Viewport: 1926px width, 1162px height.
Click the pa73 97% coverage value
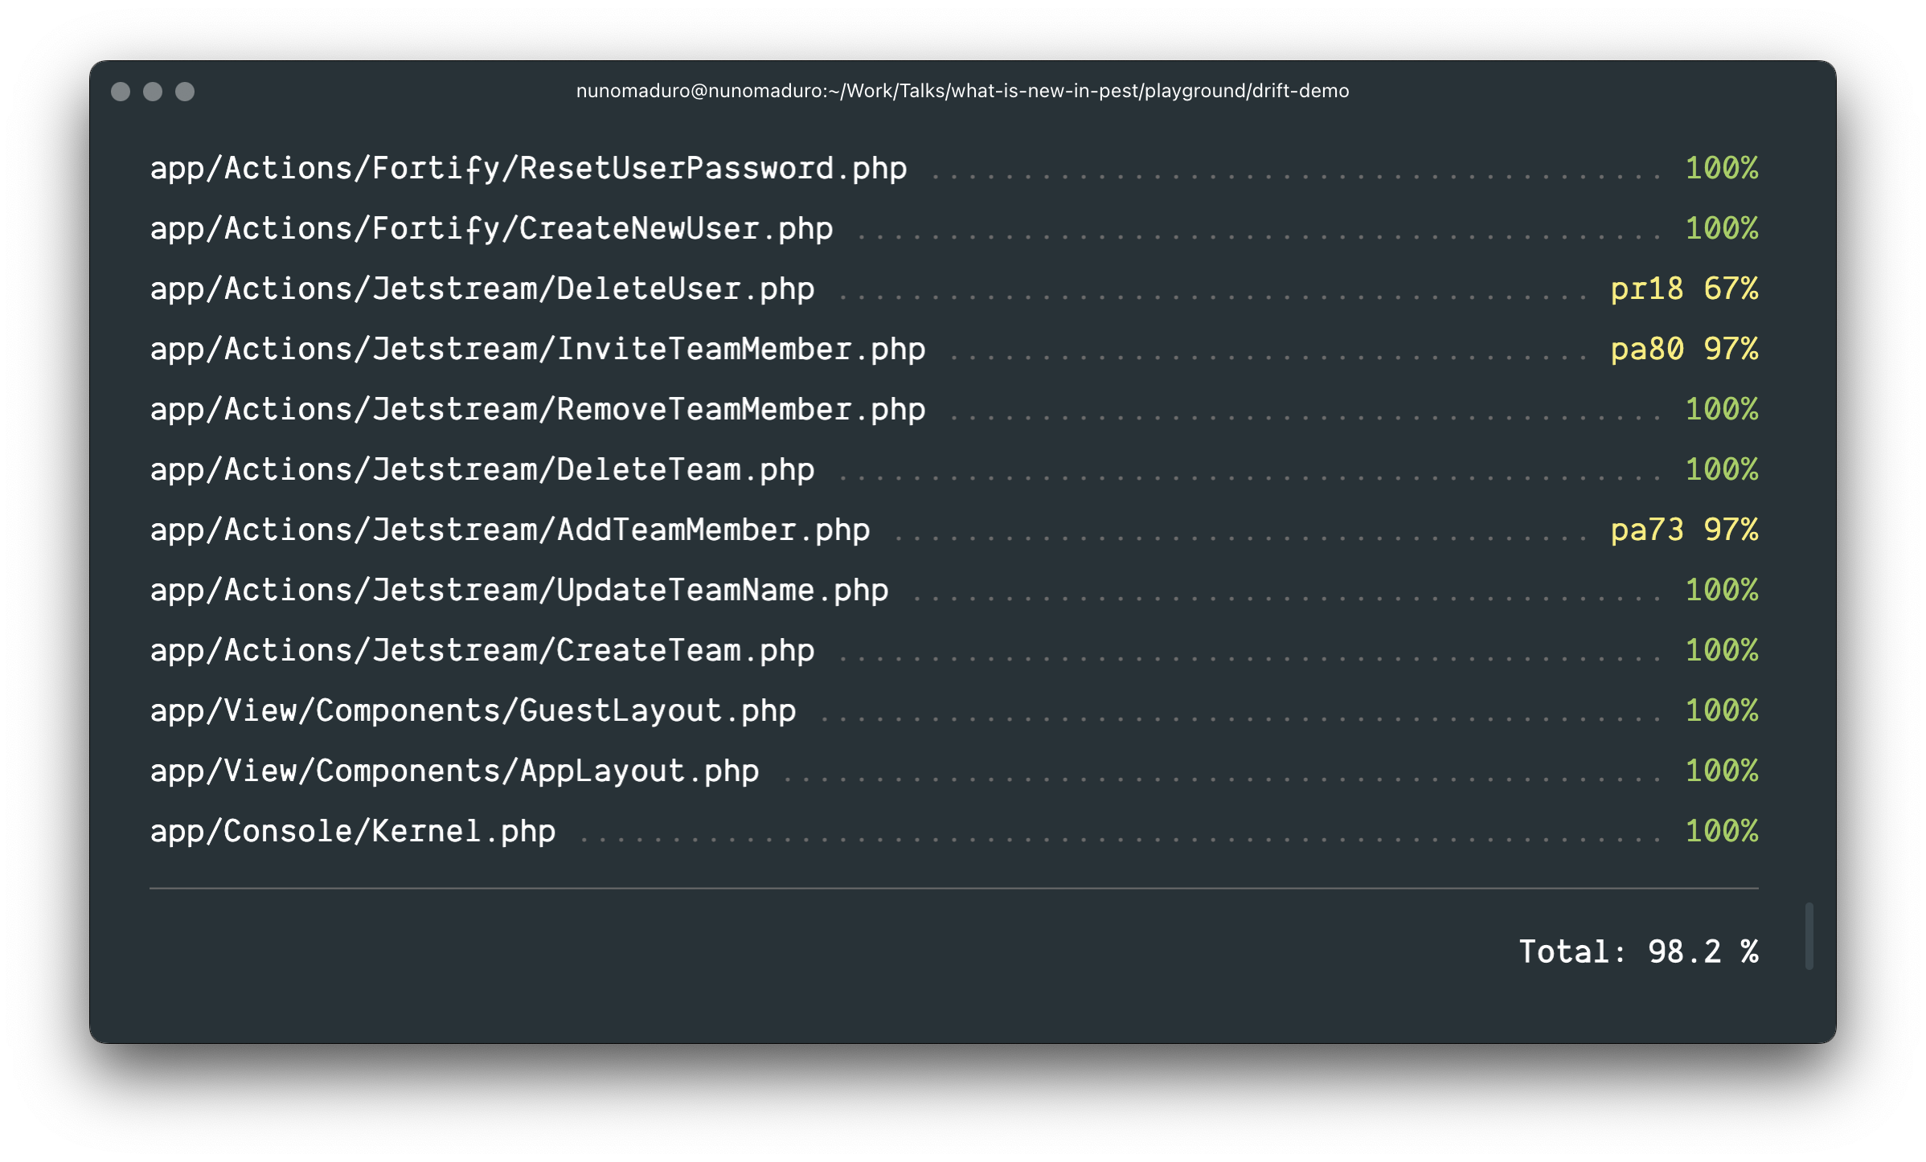pyautogui.click(x=1683, y=530)
